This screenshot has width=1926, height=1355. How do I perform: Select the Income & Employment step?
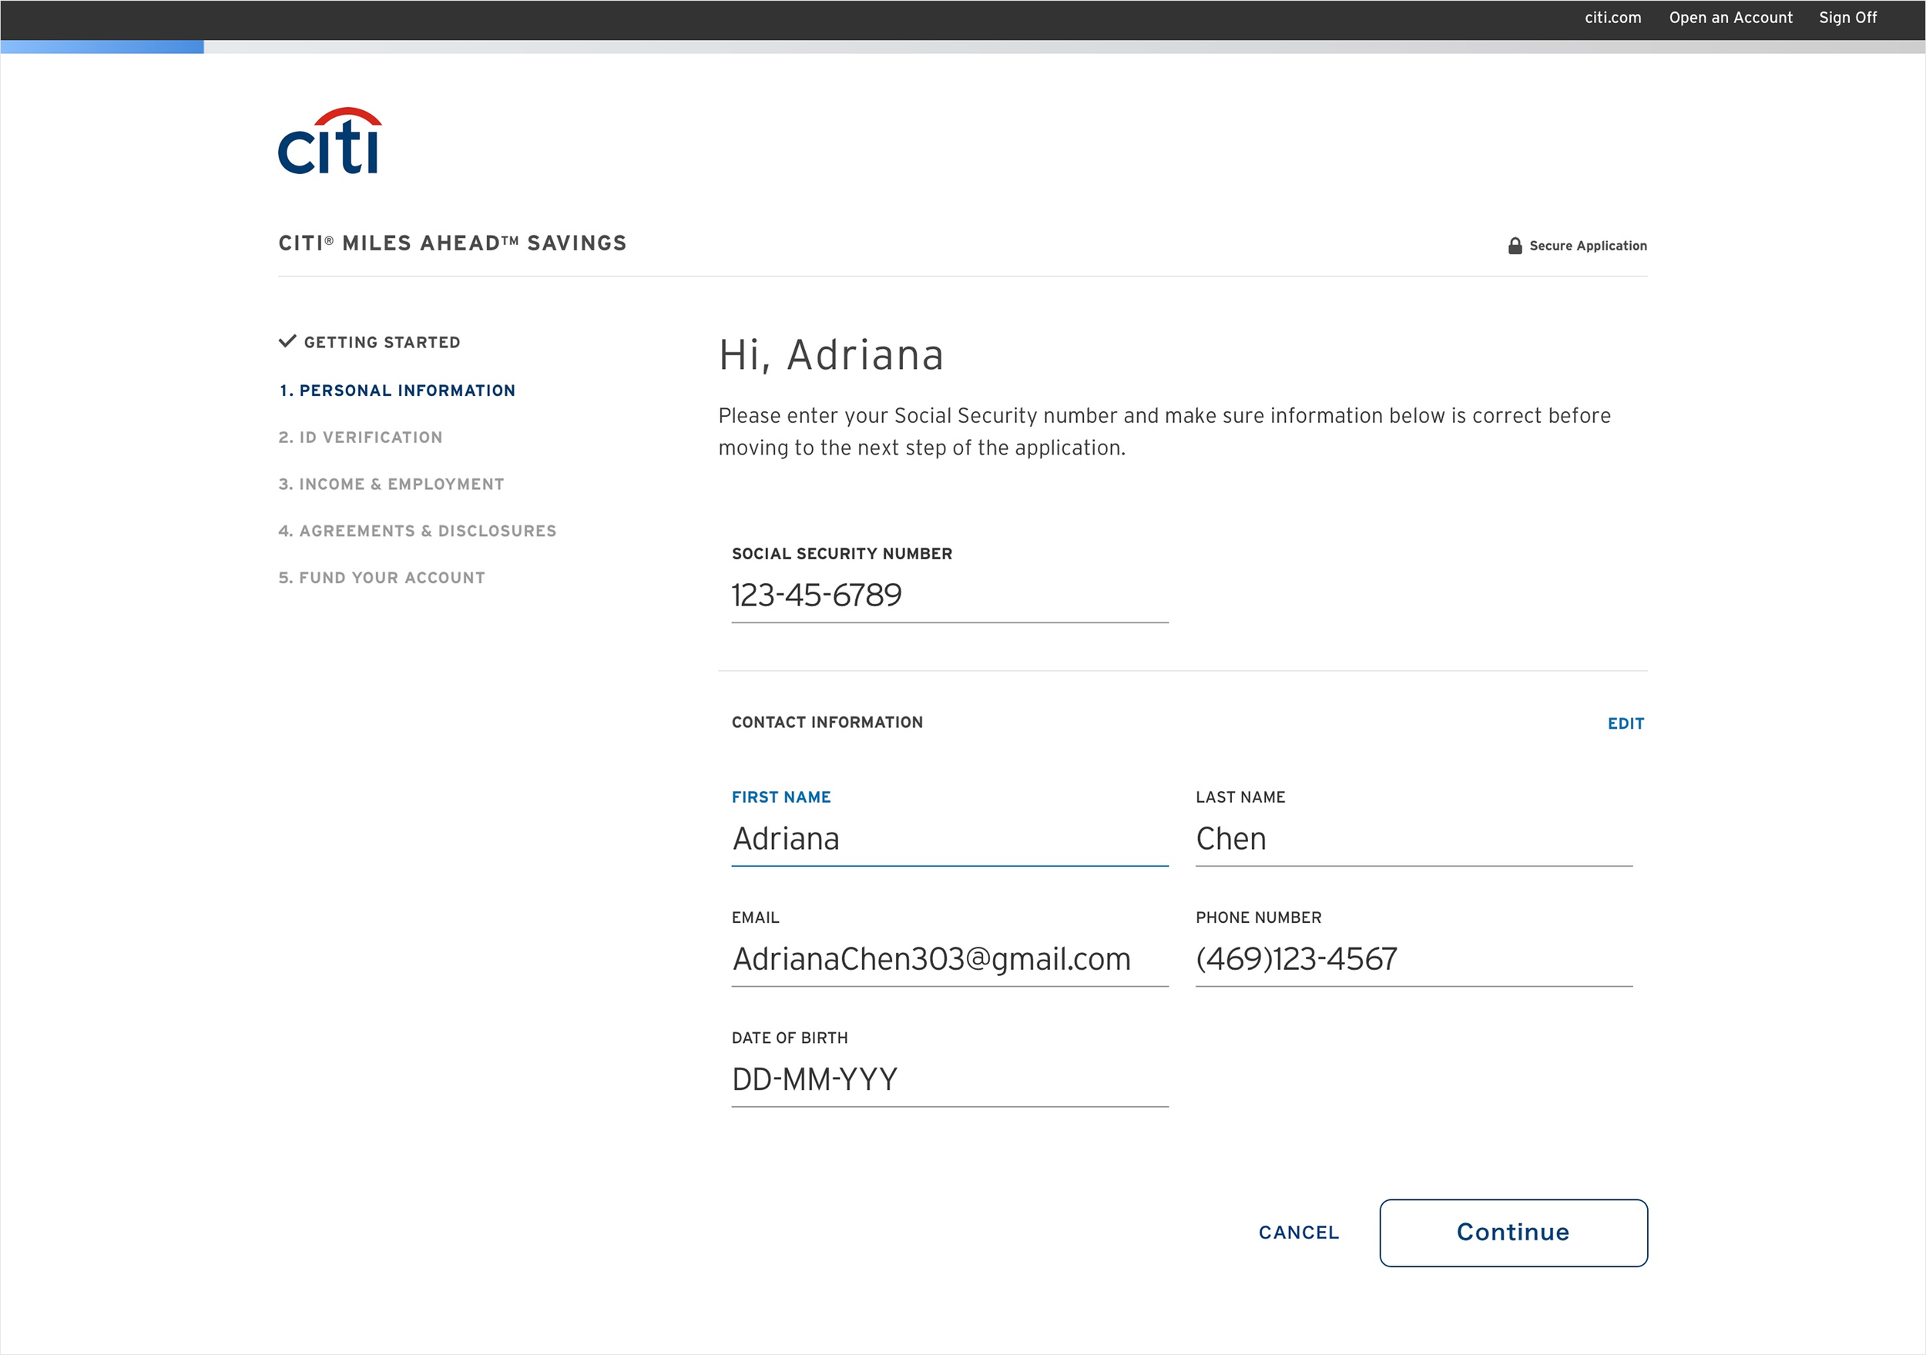click(391, 484)
